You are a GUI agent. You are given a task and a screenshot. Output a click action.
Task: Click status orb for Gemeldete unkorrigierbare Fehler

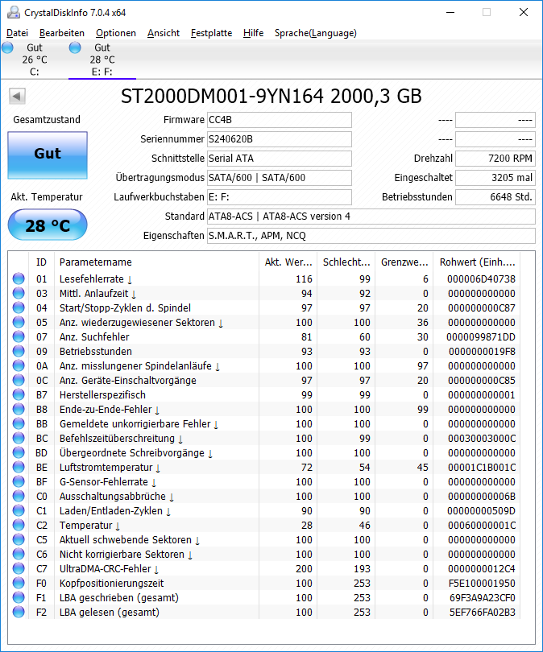19,423
